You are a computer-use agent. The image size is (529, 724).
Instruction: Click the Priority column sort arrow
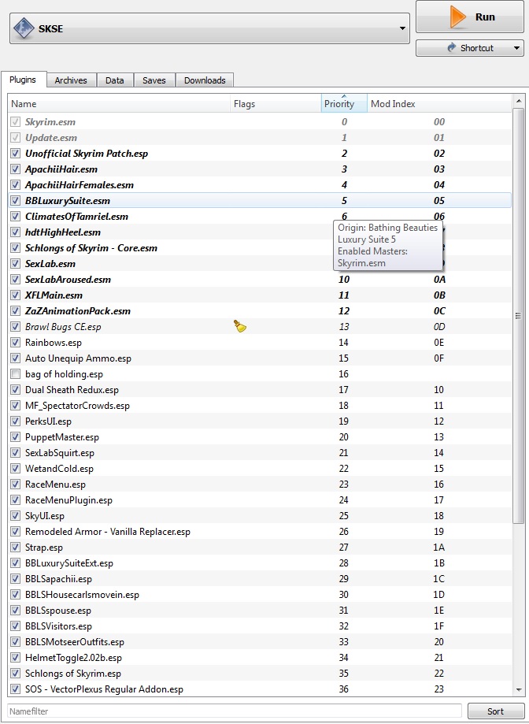click(344, 96)
